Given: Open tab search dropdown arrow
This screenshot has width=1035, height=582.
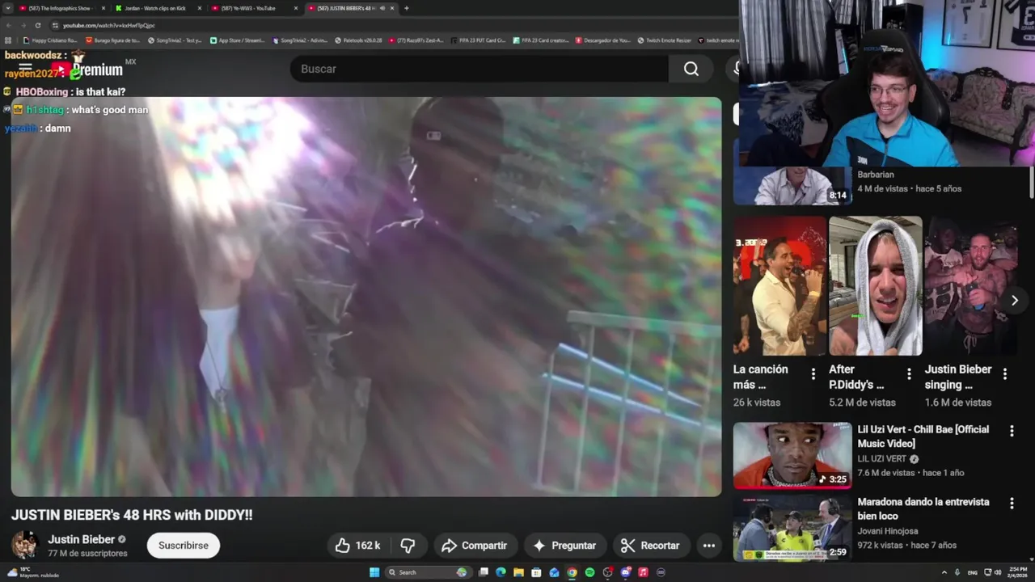Looking at the screenshot, I should pyautogui.click(x=8, y=8).
